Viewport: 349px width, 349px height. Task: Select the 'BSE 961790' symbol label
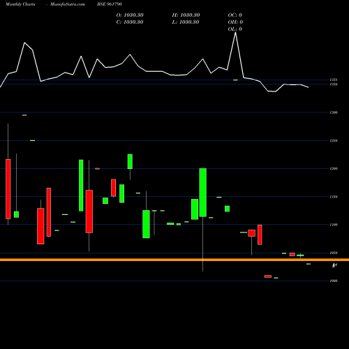click(x=110, y=4)
